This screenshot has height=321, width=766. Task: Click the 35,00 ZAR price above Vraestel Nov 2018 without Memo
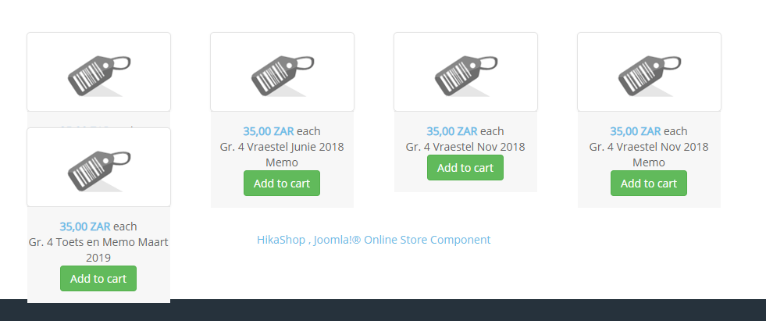tap(452, 131)
